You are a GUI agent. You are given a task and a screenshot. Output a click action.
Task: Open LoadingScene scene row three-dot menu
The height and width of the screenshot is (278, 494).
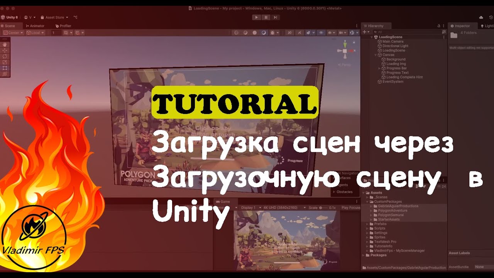444,37
